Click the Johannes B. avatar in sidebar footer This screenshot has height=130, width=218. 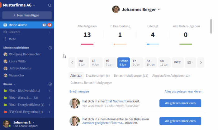pyautogui.click(x=7, y=123)
